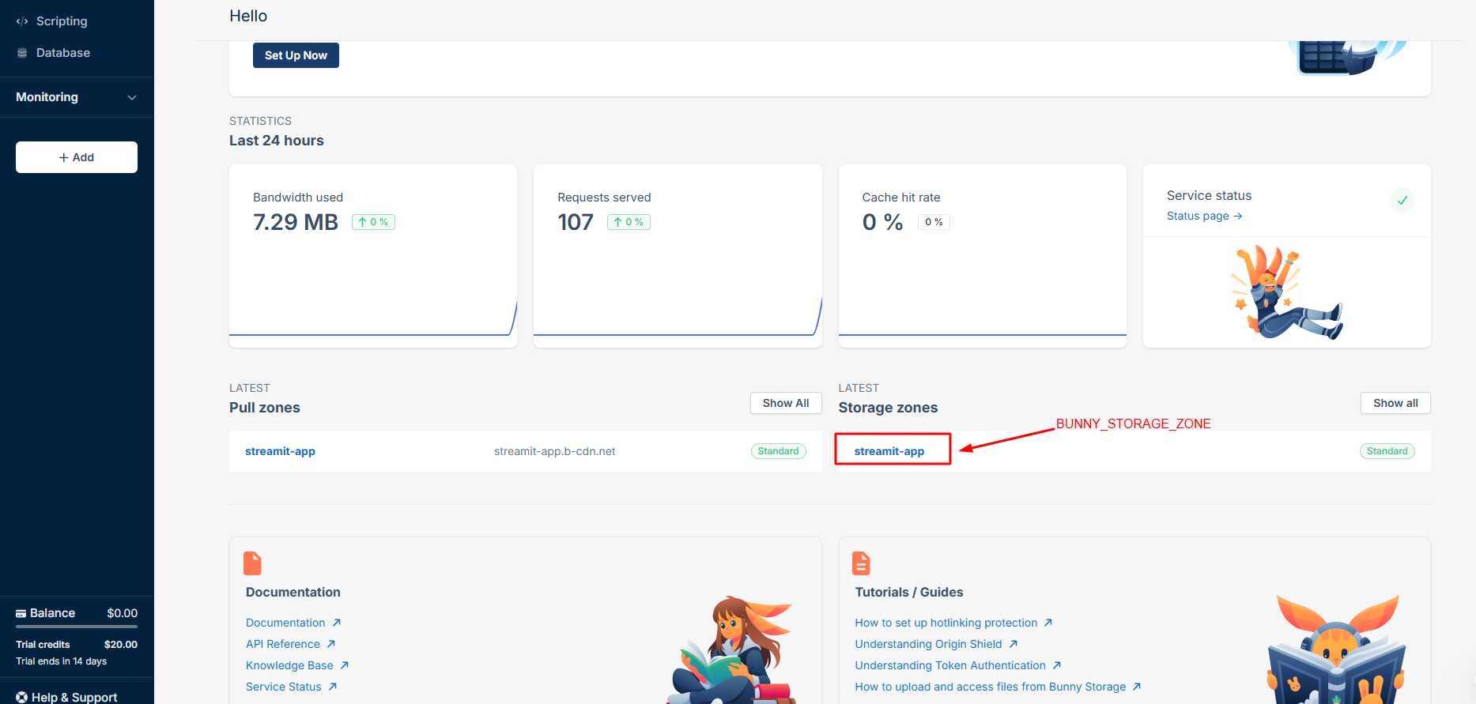Click external link arrow beside API Reference
Screen dimensions: 1476x704
pos(331,644)
